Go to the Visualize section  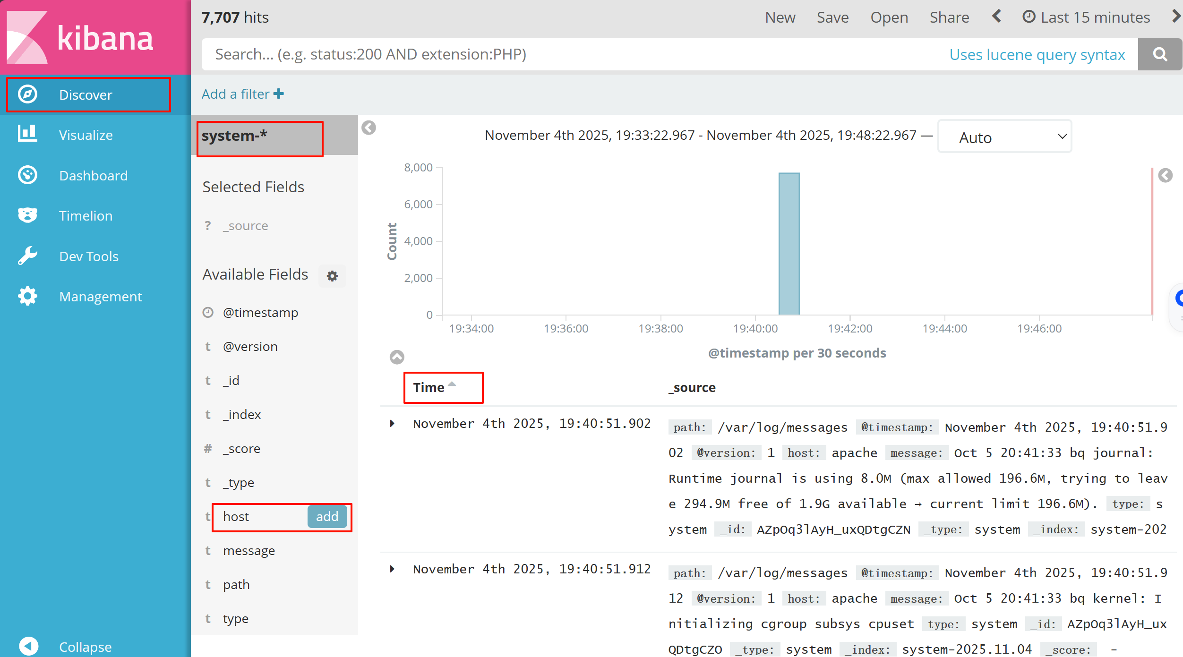click(95, 135)
